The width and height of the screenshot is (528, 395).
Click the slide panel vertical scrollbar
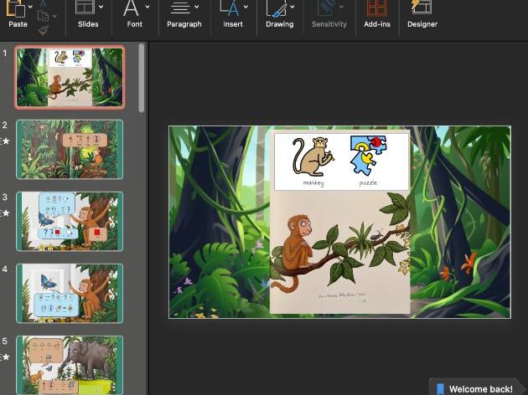pyautogui.click(x=142, y=78)
